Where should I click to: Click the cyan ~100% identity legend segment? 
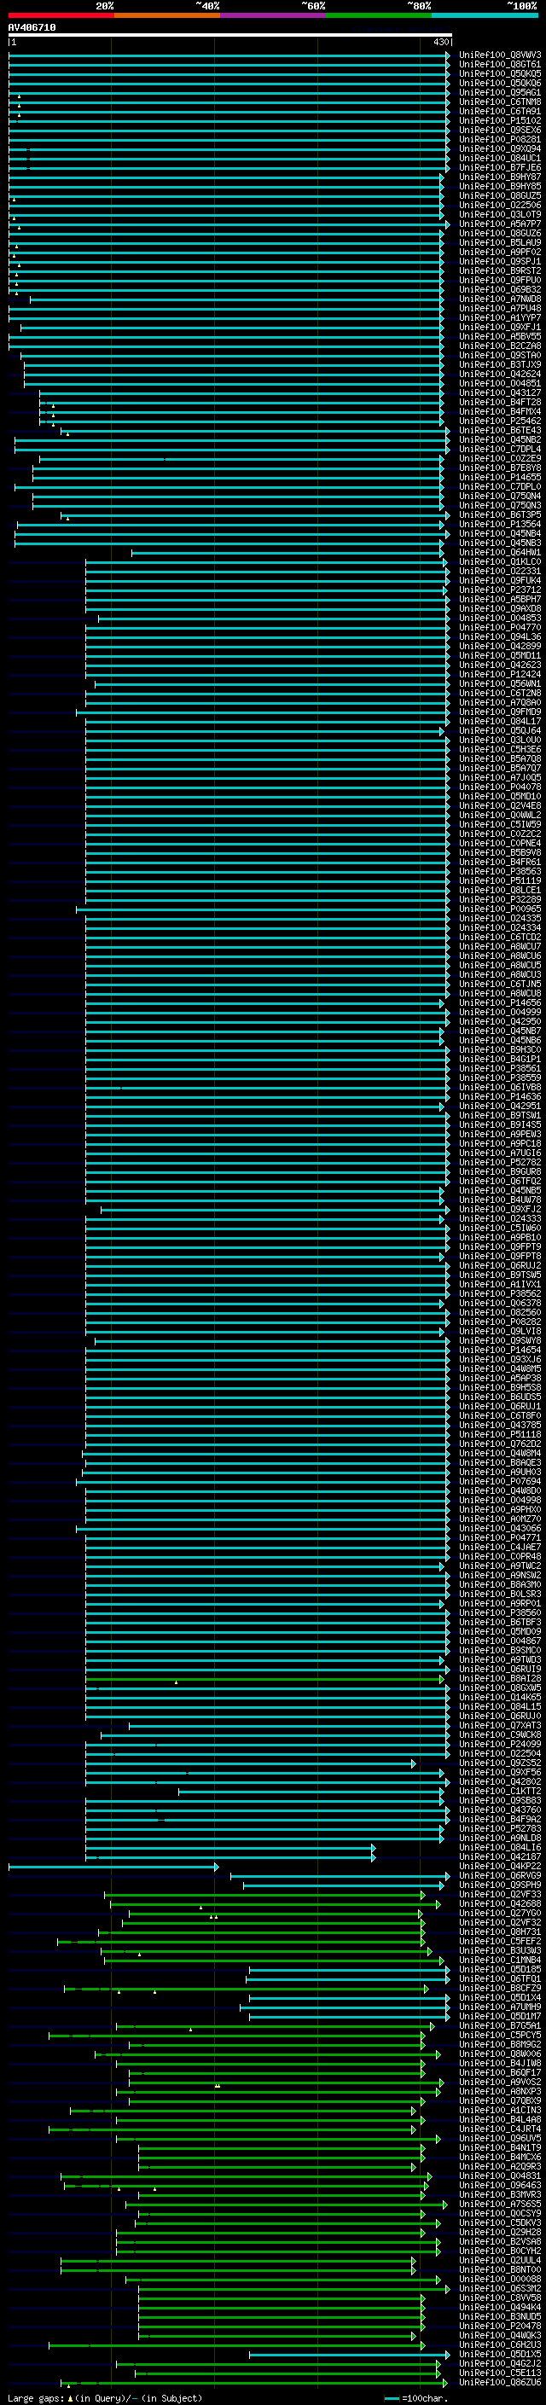click(x=485, y=15)
